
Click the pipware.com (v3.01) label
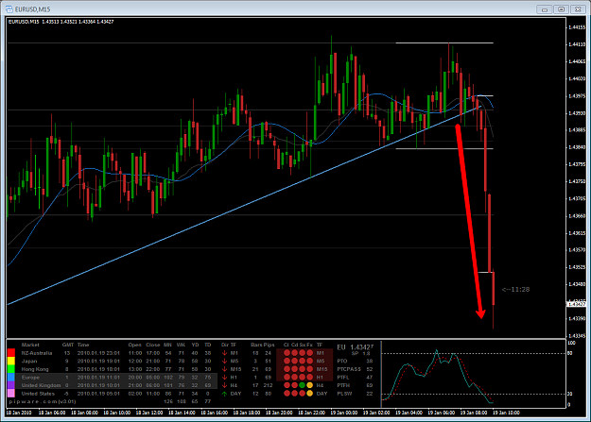[x=43, y=401]
